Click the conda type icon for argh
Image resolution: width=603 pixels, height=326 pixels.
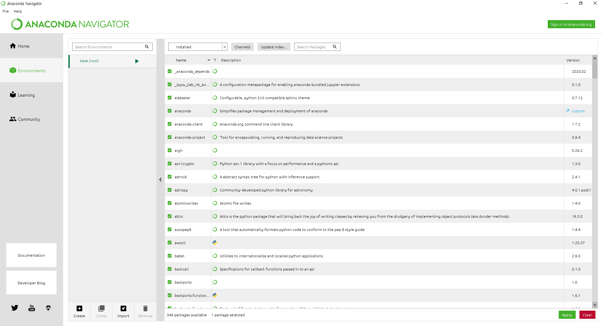[x=215, y=150]
